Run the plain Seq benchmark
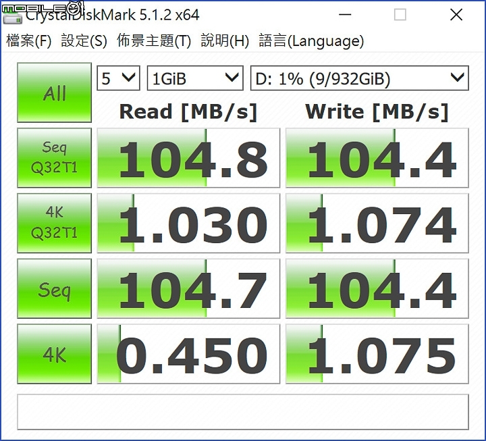The width and height of the screenshot is (486, 441). (x=54, y=288)
